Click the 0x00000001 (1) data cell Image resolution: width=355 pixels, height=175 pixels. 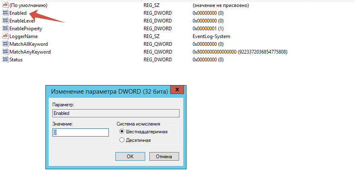pyautogui.click(x=208, y=29)
